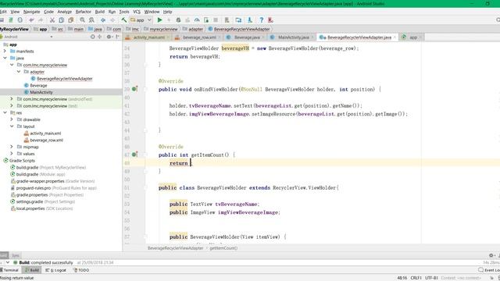Viewport: 500px width, 281px height.
Task: Click the Replace icon in toolbar
Action: pos(91,20)
